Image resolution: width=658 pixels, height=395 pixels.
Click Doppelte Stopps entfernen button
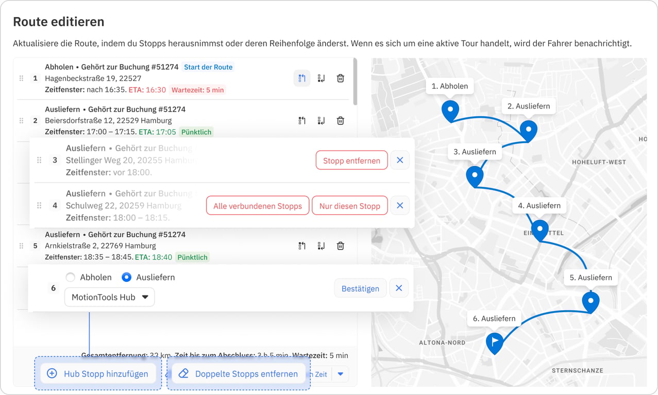239,373
